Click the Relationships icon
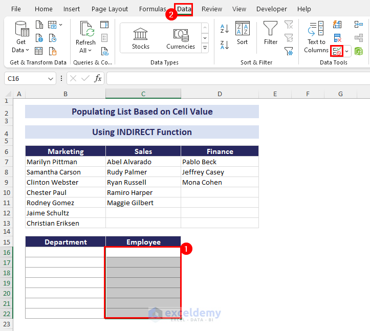Viewport: 370px width, 331px height. tap(358, 38)
